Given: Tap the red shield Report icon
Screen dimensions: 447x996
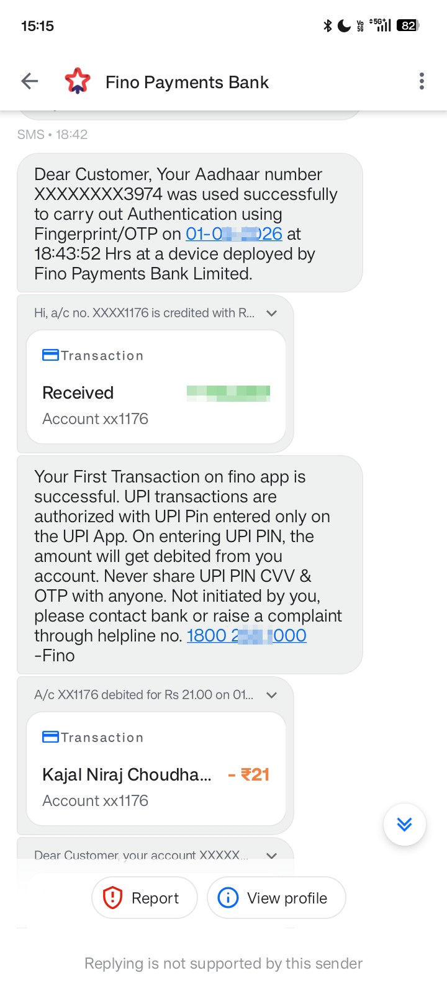Looking at the screenshot, I should click(112, 898).
